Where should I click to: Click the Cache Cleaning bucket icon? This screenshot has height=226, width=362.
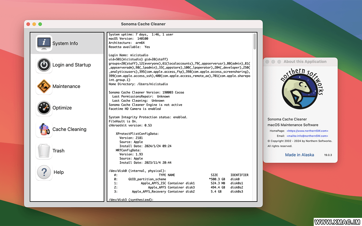click(44, 129)
